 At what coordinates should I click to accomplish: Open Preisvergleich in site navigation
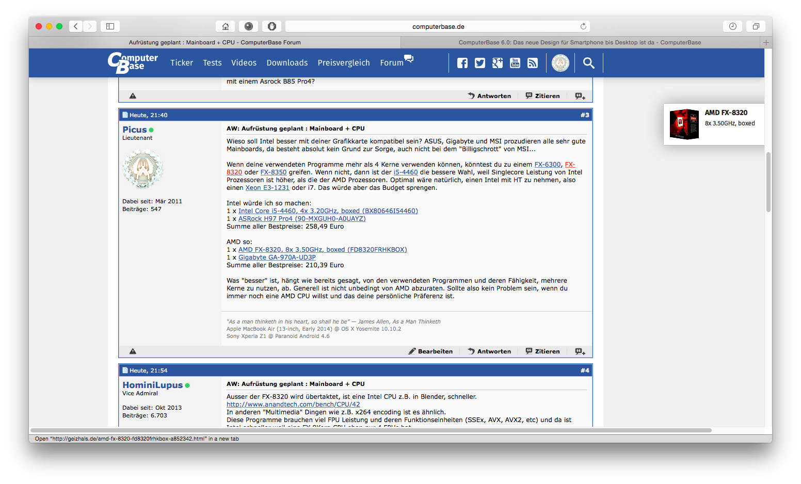pos(344,63)
